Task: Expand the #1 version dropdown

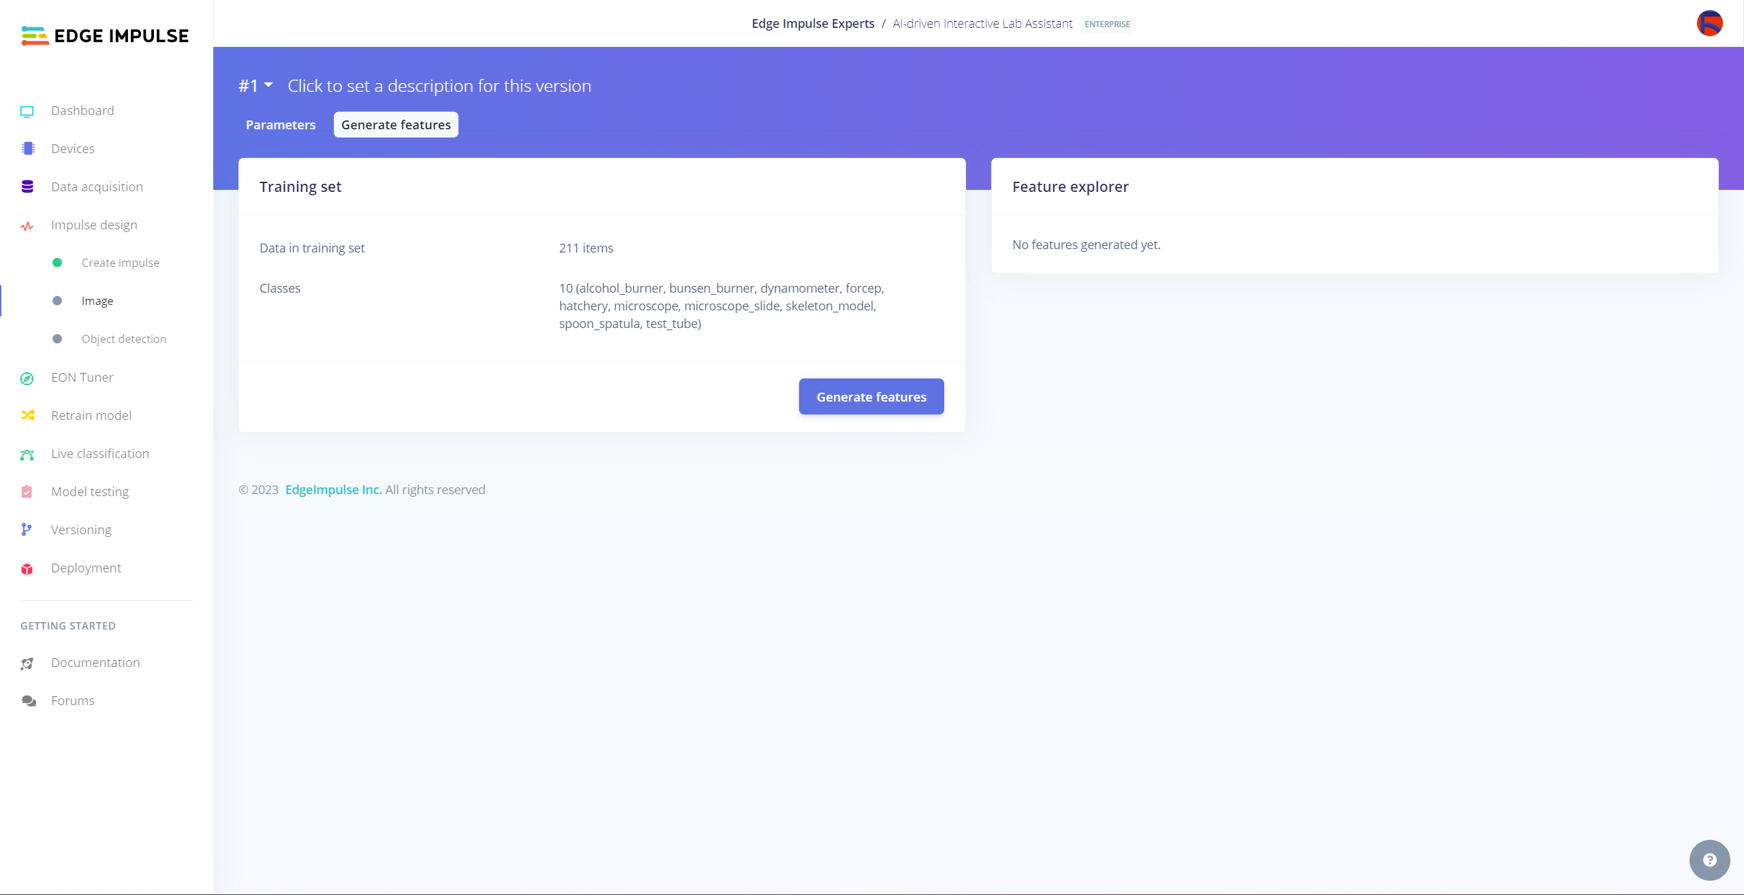Action: [x=255, y=86]
